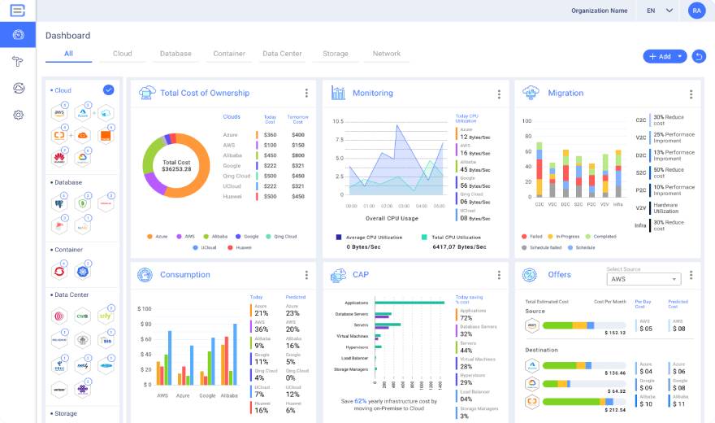Screen dimensions: 715x423
Task: Click the "Overall CPU Usage" chart caption
Action: (x=392, y=219)
